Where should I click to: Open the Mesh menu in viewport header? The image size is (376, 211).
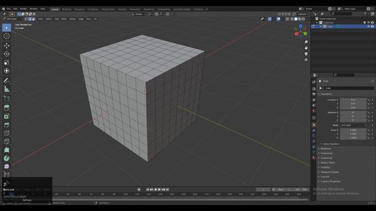64,19
